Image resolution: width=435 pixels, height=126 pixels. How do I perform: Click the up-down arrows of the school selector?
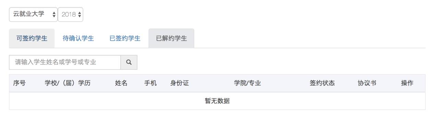tap(53, 15)
